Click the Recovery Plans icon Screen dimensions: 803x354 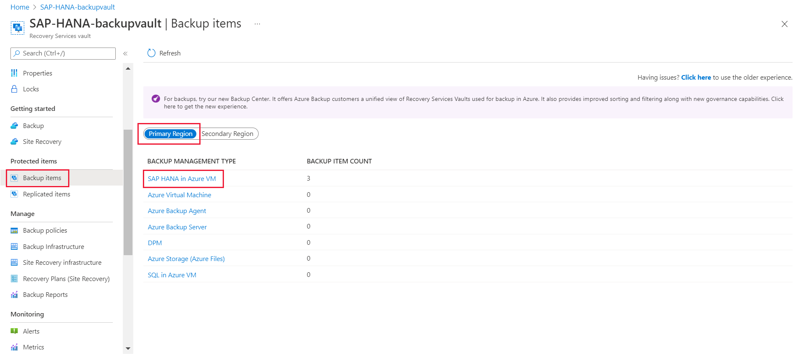(x=14, y=279)
